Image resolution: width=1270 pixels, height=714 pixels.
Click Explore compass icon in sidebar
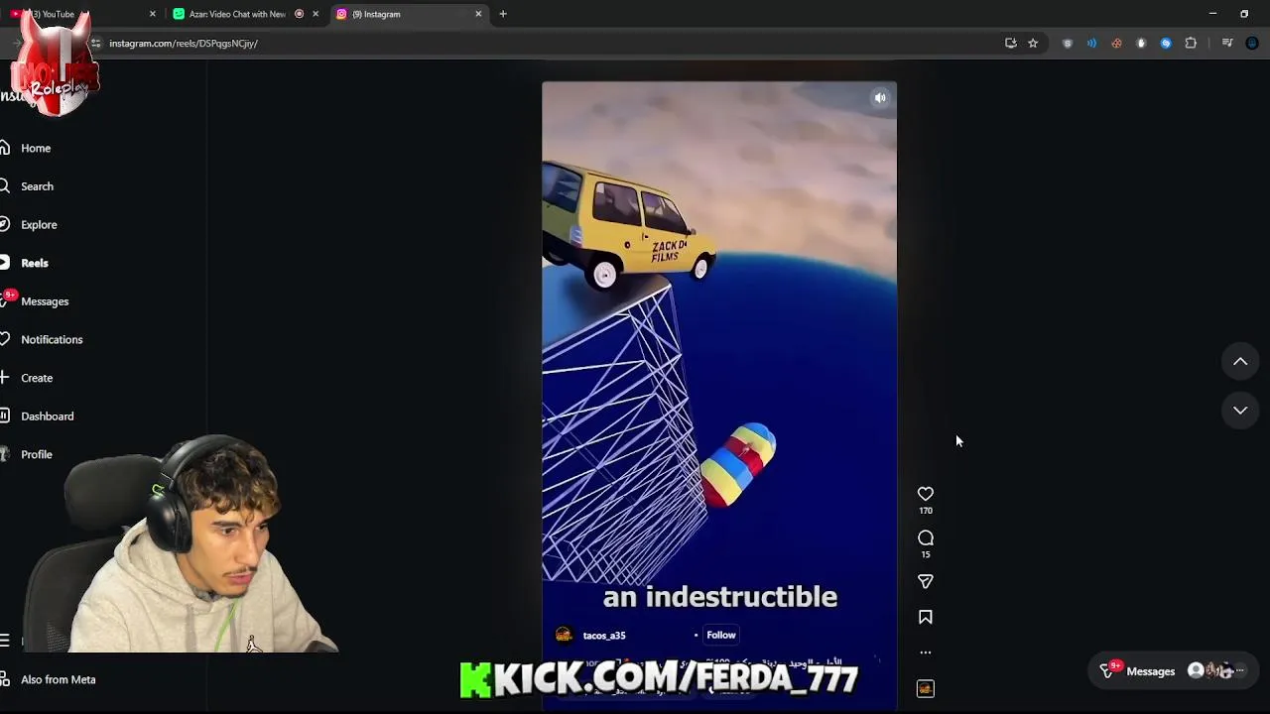[5, 224]
